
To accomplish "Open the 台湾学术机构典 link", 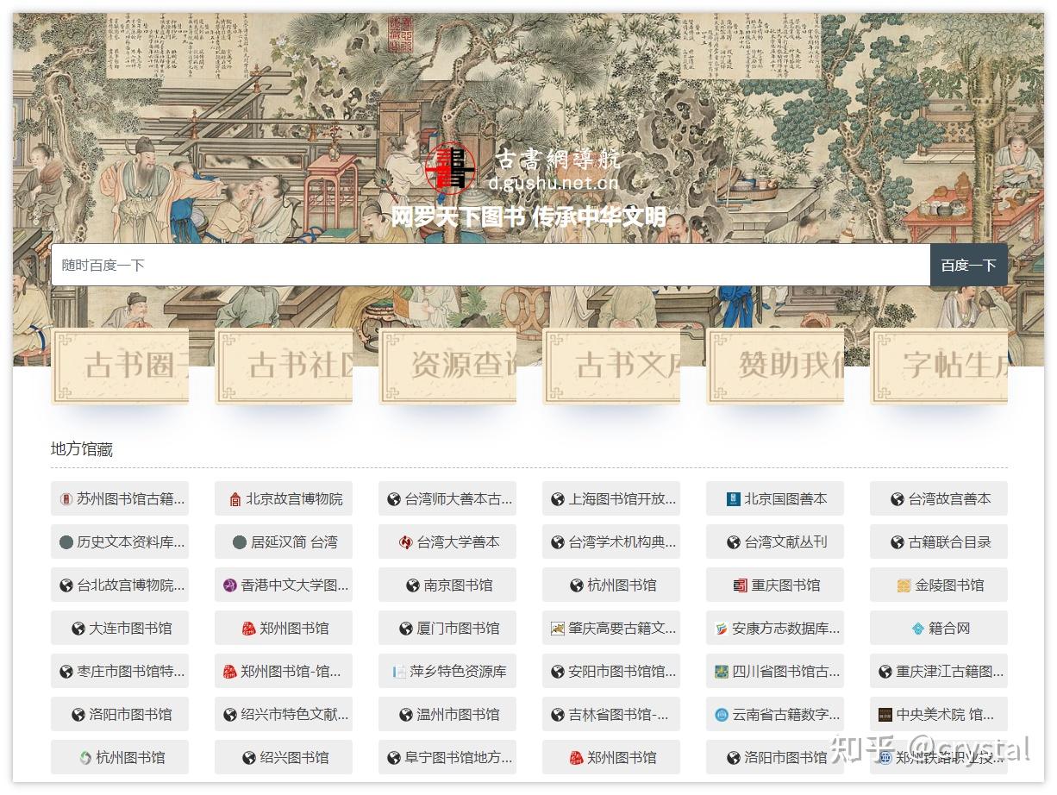I will (611, 542).
